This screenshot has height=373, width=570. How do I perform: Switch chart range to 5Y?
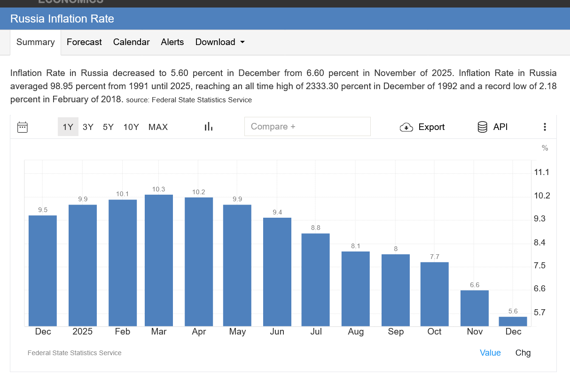click(108, 127)
